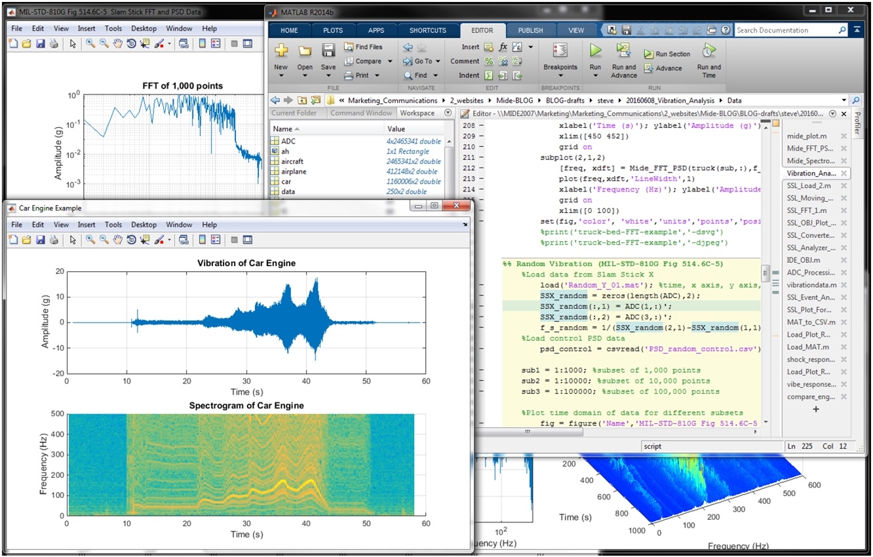
Task: Select the Zoom In tool in Car Engine Example
Action: pos(91,239)
